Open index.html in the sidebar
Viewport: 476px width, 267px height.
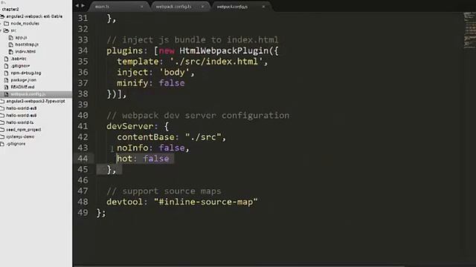[25, 52]
